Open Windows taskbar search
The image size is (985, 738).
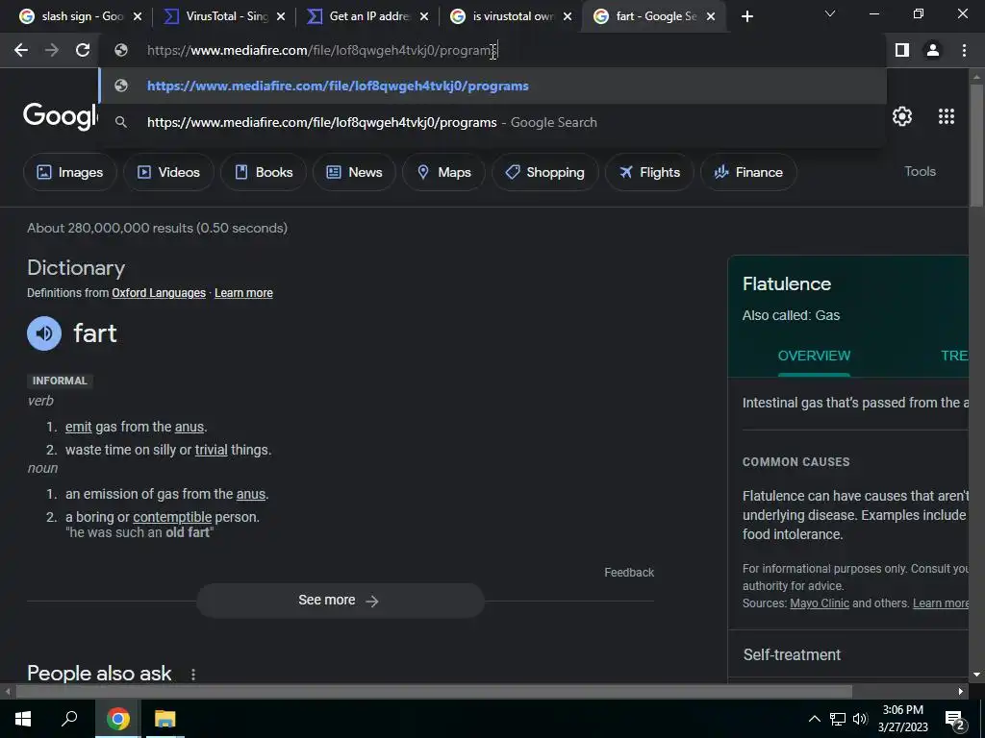tap(69, 719)
